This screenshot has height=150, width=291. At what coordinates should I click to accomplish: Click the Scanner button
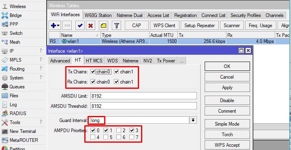click(232, 26)
